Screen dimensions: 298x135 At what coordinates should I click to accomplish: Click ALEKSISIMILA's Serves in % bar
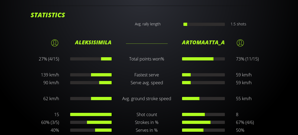coord(91,130)
